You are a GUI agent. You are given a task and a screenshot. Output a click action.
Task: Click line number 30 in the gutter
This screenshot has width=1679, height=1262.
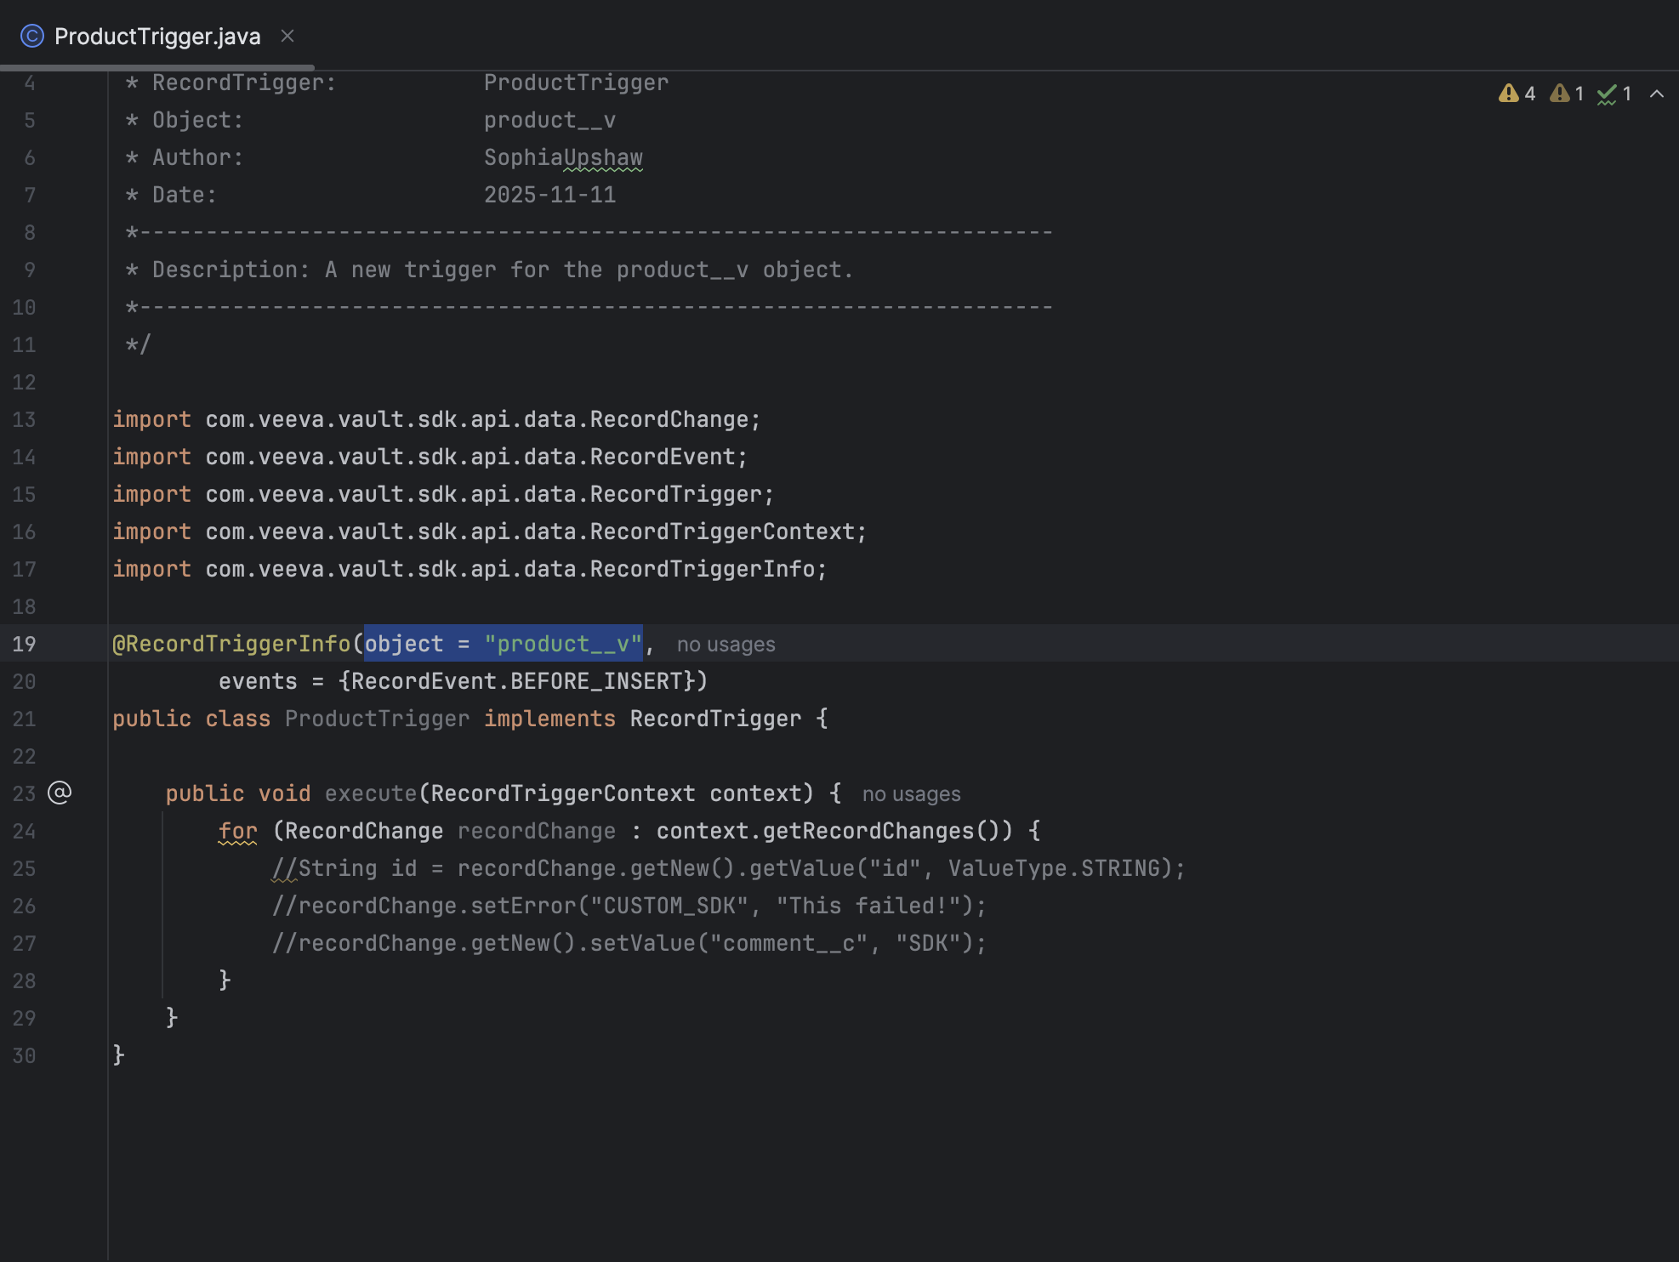point(24,1055)
